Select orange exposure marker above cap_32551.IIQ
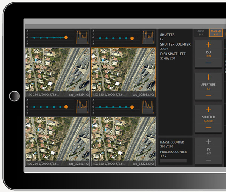Viewport: 226px width, 192px height. [x=66, y=107]
